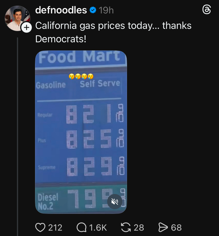Click the Threads logo icon

(206, 10)
